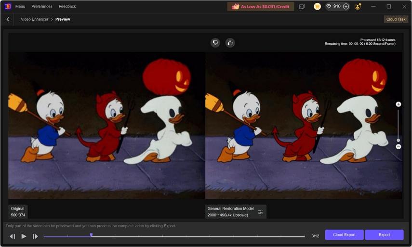
Task: Add credits with the plus icon
Action: [x=346, y=7]
